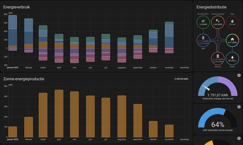Click the battery icon in Batterij circle
This screenshot has height=145, width=243.
coord(217,56)
